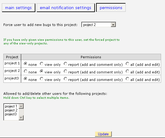
Task: Give project 1 all (add and edit)
Action: (128, 64)
